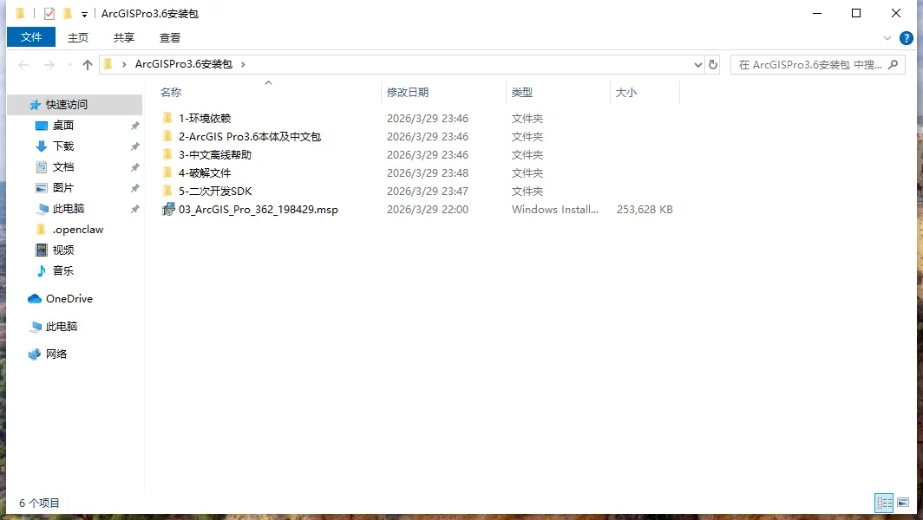The width and height of the screenshot is (923, 520).
Task: Open address bar history dropdown
Action: [698, 65]
